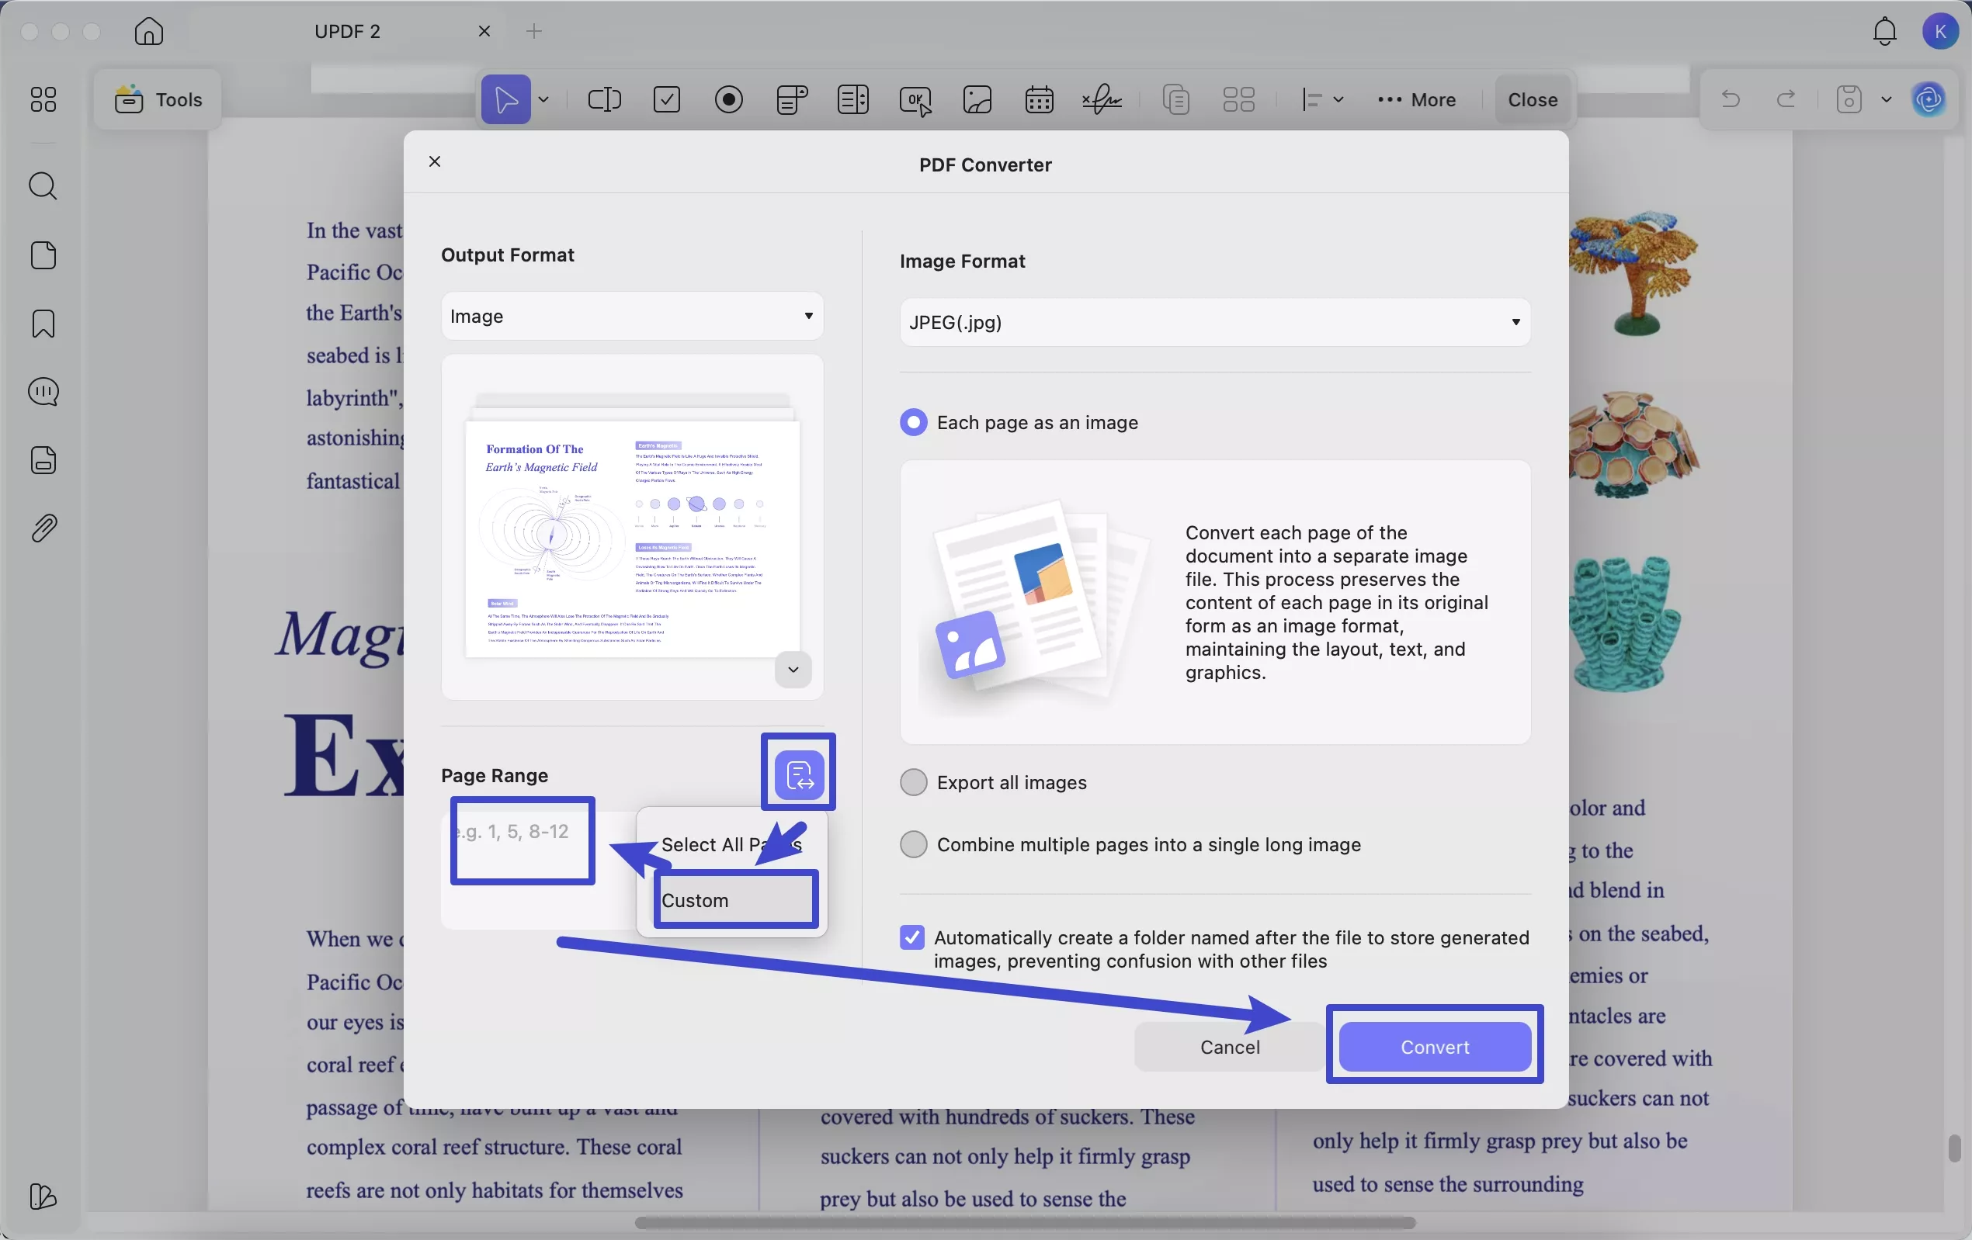Select the signature field tool

tap(1102, 100)
